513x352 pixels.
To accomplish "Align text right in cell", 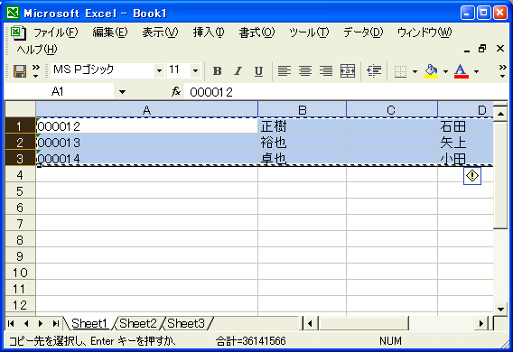I will coord(326,71).
